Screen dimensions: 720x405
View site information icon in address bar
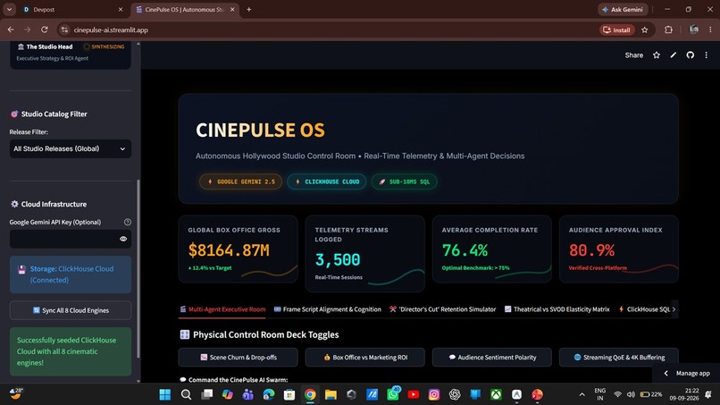pos(64,30)
